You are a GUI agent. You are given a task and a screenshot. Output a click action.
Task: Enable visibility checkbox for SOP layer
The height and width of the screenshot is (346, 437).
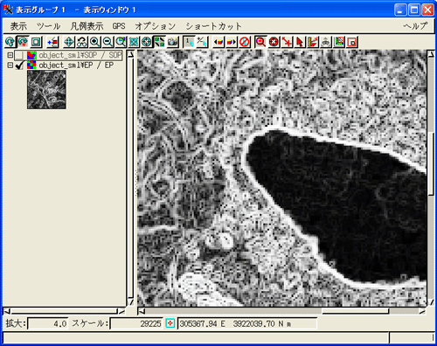pyautogui.click(x=19, y=55)
